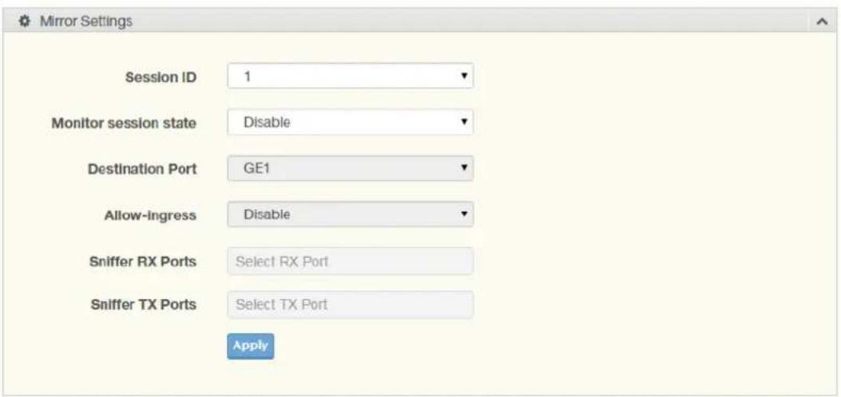
Task: Click the arrow icon on Allow-ingress field
Action: tap(464, 214)
